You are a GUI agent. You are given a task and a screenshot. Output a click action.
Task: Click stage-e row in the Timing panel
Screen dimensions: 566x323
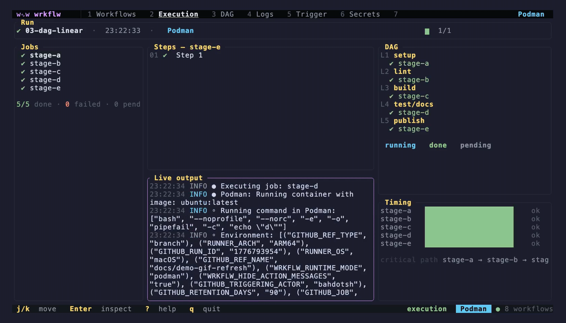pyautogui.click(x=460, y=244)
